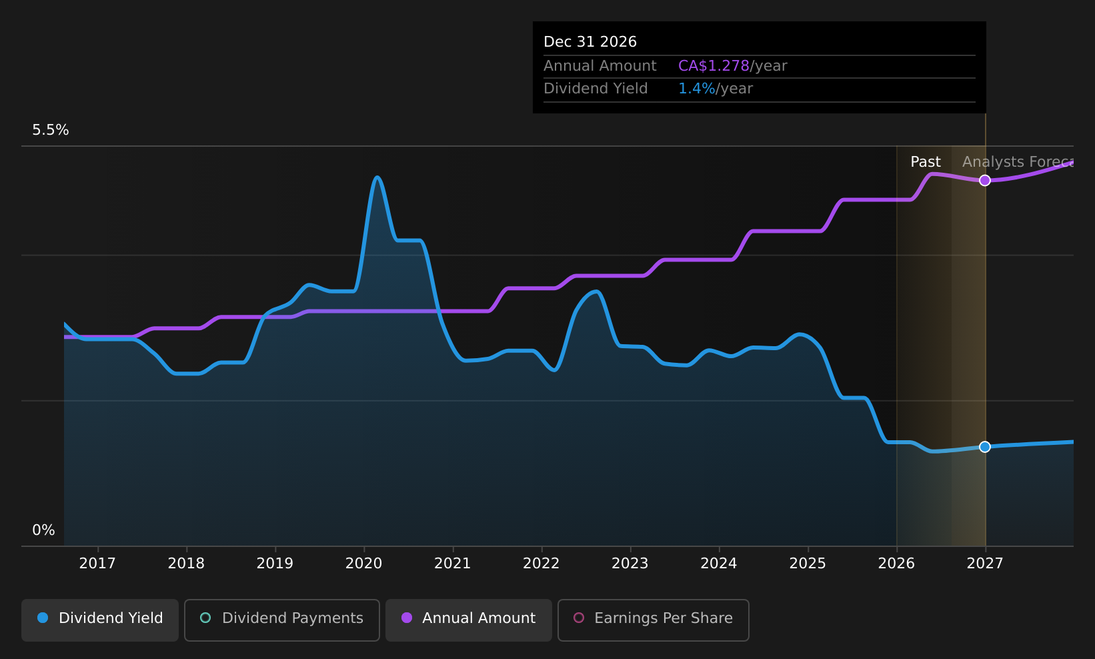The height and width of the screenshot is (659, 1095).
Task: Click the 'Annual Amount' tooltip row label
Action: 600,66
